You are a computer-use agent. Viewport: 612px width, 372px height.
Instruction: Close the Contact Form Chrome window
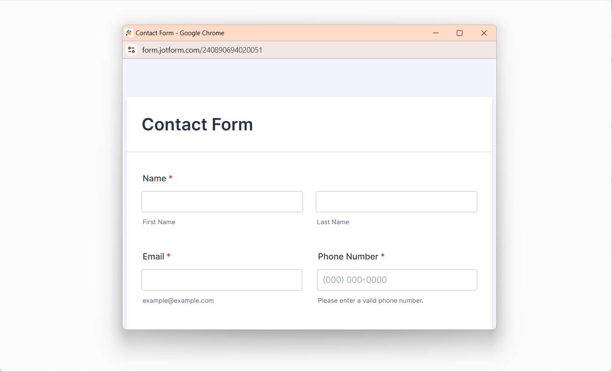(x=484, y=33)
